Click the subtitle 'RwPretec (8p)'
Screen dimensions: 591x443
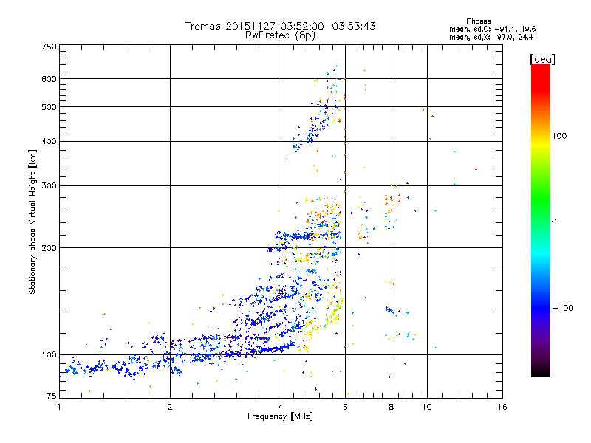(280, 35)
